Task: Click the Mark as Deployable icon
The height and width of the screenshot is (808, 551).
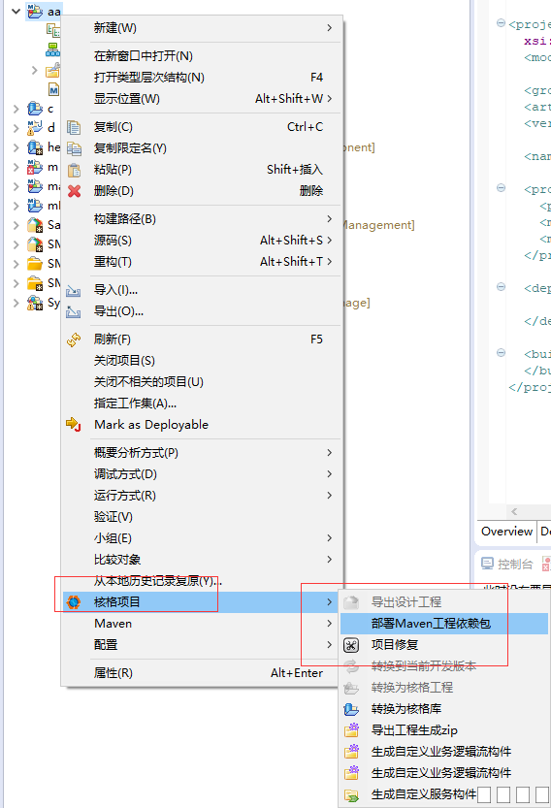Action: [x=73, y=425]
